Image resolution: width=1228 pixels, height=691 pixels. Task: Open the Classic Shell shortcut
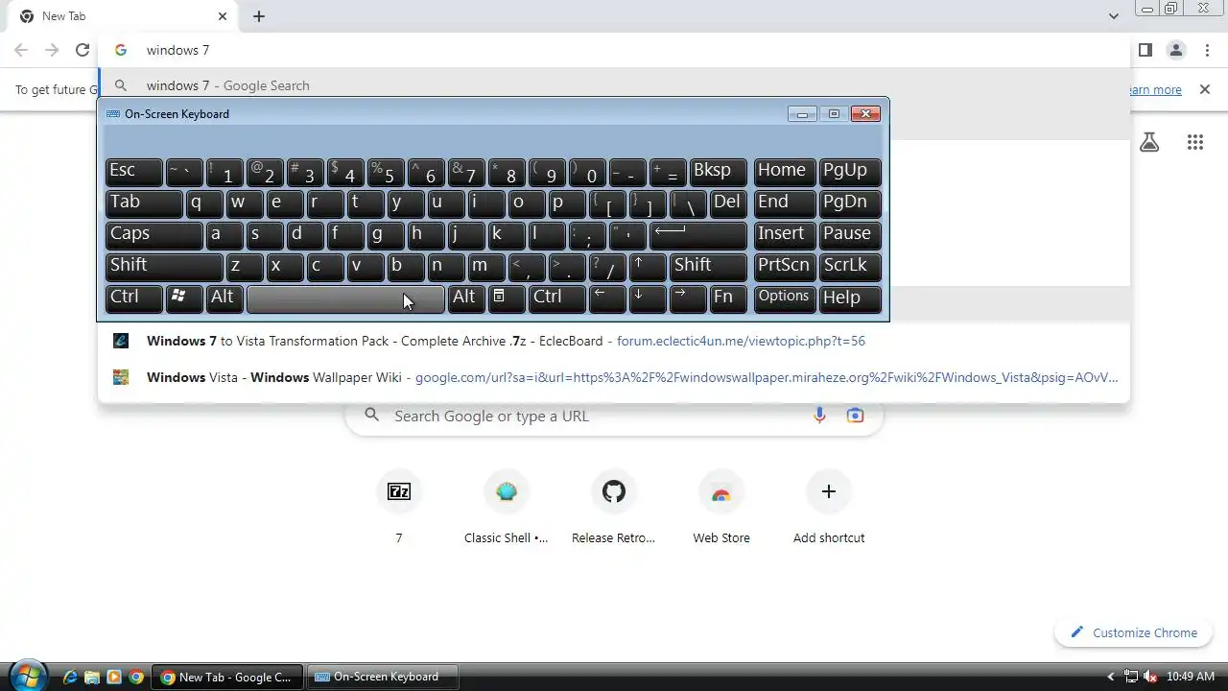507,509
